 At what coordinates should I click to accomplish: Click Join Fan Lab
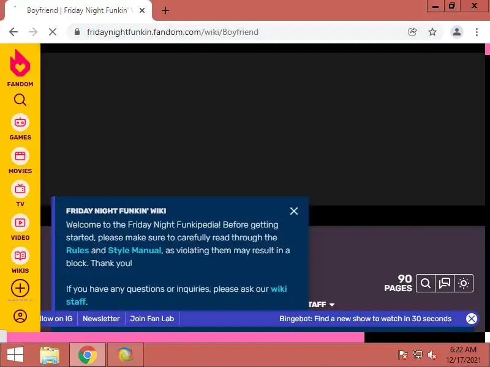click(152, 319)
